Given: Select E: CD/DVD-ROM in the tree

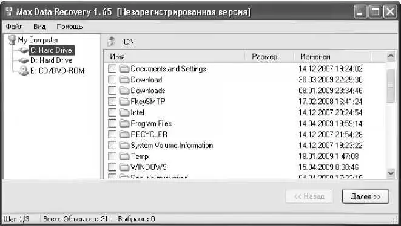Looking at the screenshot, I should point(57,71).
